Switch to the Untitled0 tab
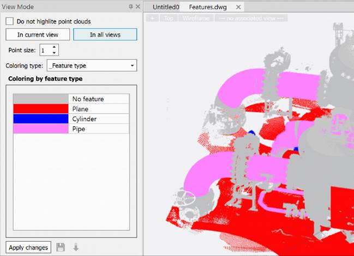This screenshot has height=256, width=354. 166,7
